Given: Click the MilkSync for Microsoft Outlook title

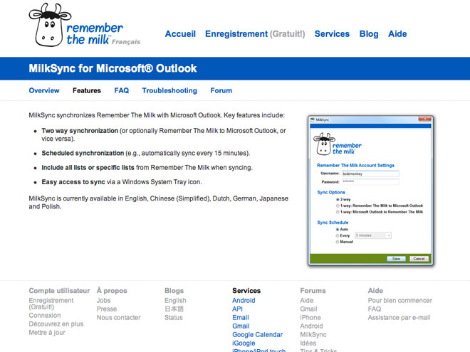Looking at the screenshot, I should coord(113,68).
